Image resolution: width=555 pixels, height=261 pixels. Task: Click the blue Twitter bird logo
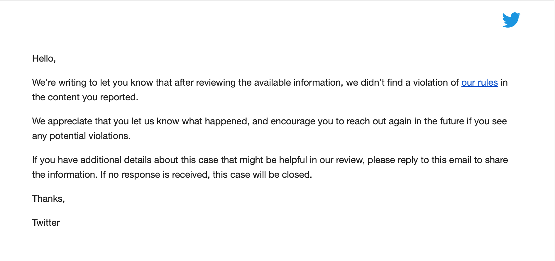[x=511, y=20]
